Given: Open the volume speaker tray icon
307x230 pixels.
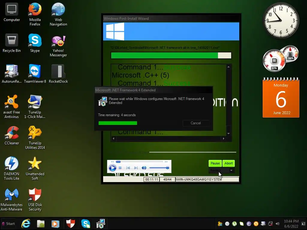Looking at the screenshot, I should [x=277, y=224].
